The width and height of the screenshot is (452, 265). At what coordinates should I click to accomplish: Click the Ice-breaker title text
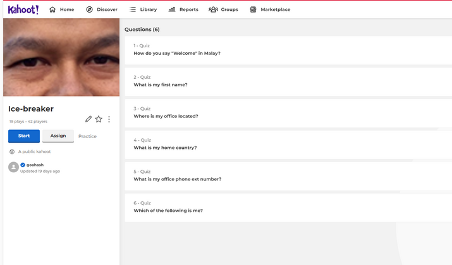[31, 109]
